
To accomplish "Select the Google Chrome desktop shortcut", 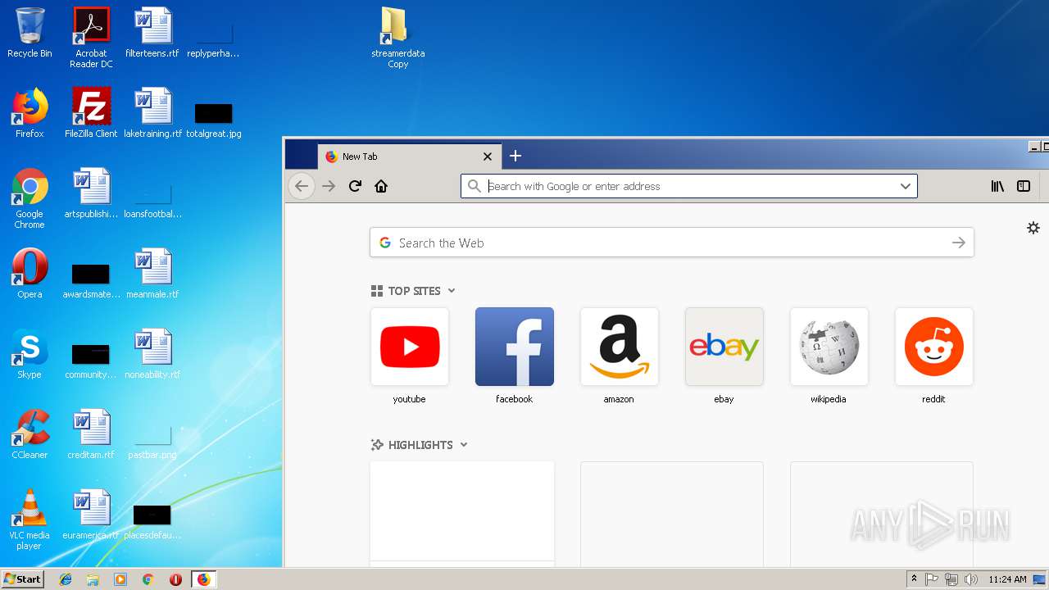I will point(30,198).
